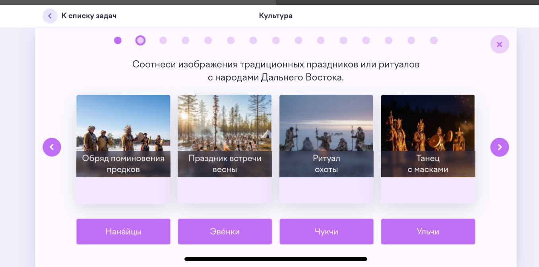This screenshot has width=539, height=267.
Task: Select the 'Эвенки' answer button
Action: (x=225, y=232)
